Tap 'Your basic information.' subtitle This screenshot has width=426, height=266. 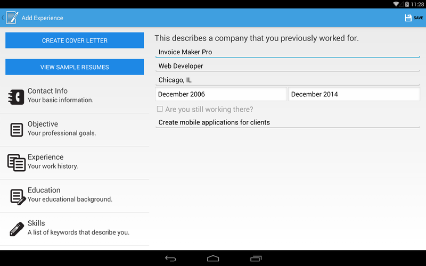tap(60, 100)
